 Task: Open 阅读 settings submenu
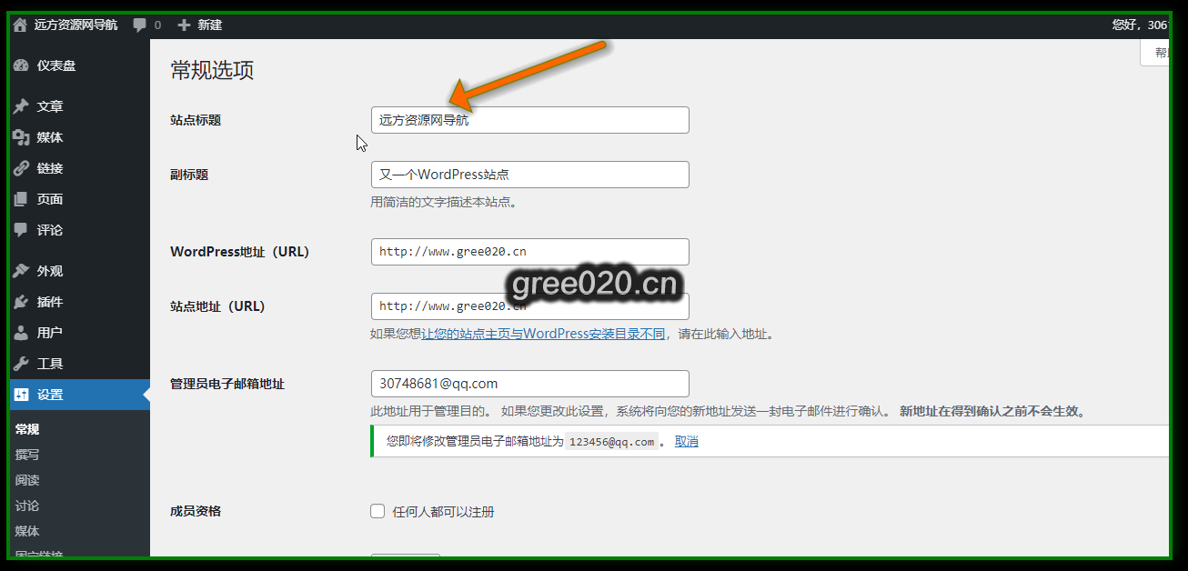(x=27, y=480)
